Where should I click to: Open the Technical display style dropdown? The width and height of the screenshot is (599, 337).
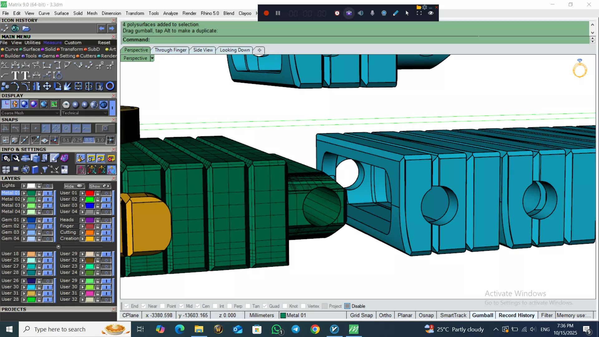click(84, 113)
